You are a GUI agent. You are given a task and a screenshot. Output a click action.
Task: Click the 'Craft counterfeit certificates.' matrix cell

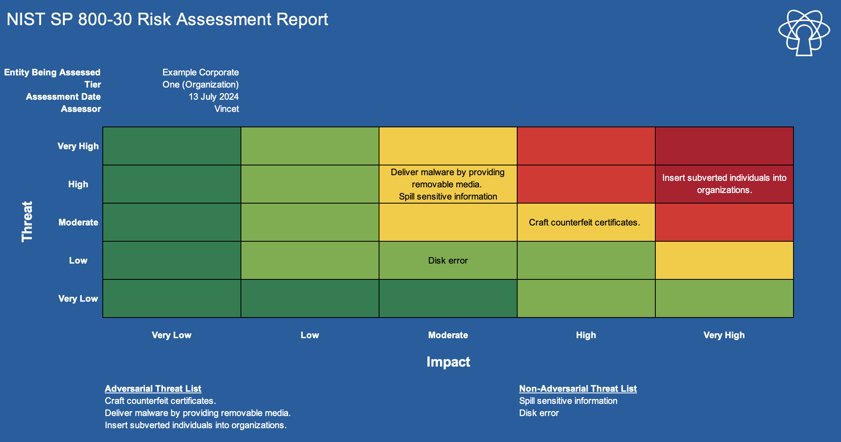pyautogui.click(x=585, y=222)
